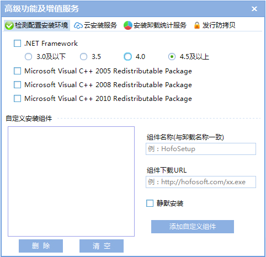Click the blue cloud install service icon
The height and width of the screenshot is (257, 266).
coord(78,25)
